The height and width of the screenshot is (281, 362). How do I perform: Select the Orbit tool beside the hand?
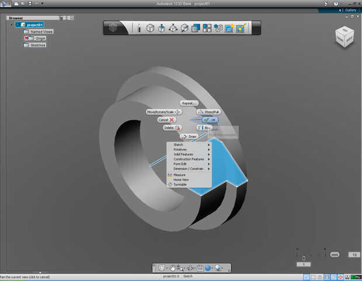(179, 268)
